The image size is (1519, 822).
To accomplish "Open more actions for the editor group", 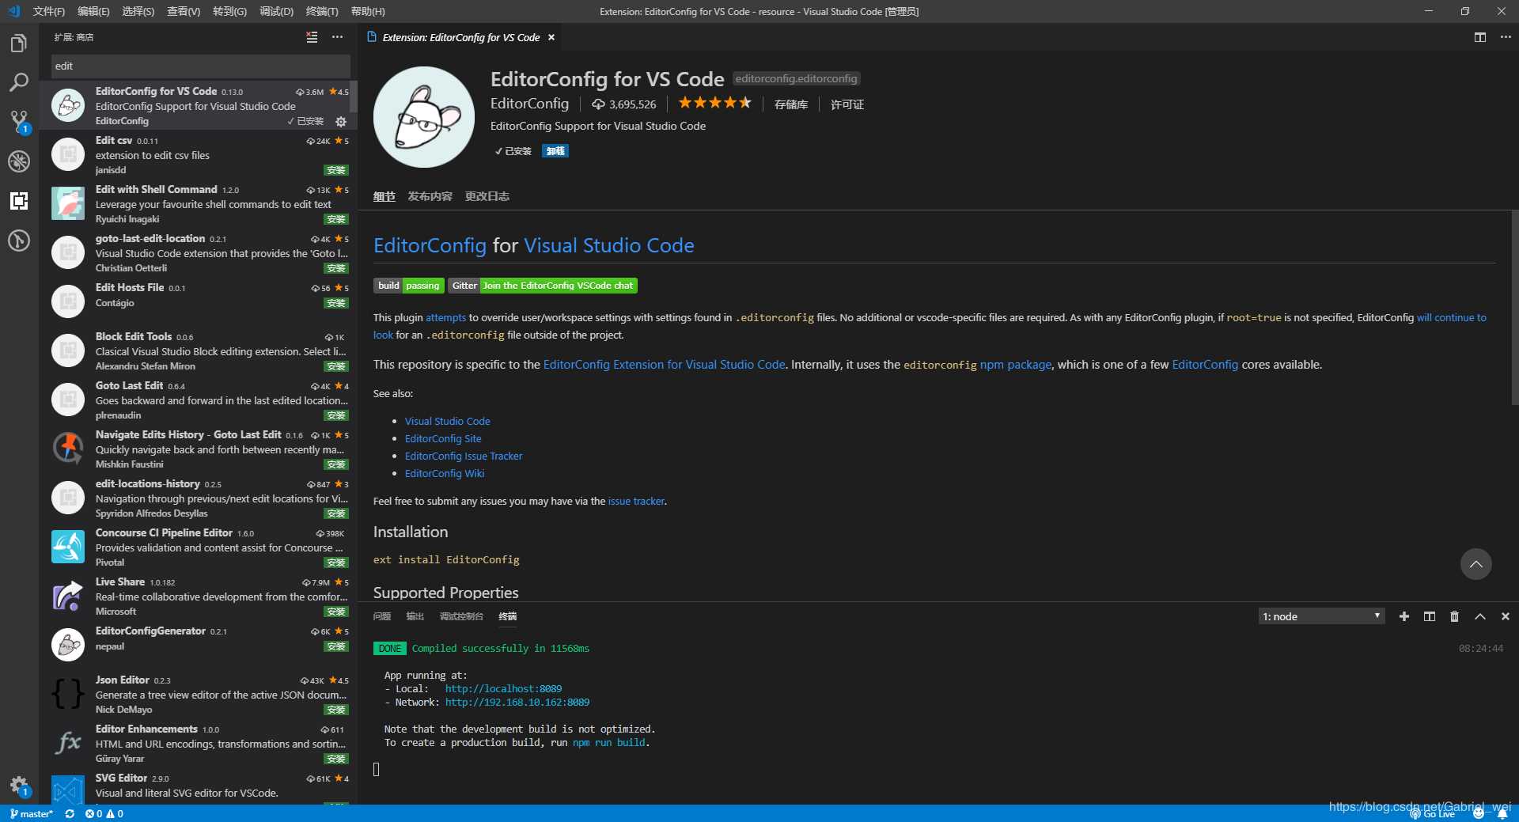I will point(1506,37).
